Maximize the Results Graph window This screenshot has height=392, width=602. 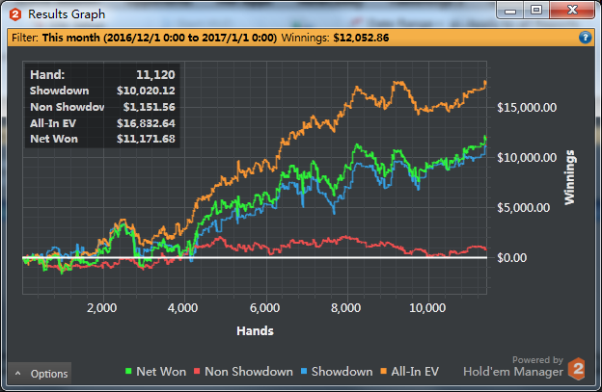click(535, 10)
